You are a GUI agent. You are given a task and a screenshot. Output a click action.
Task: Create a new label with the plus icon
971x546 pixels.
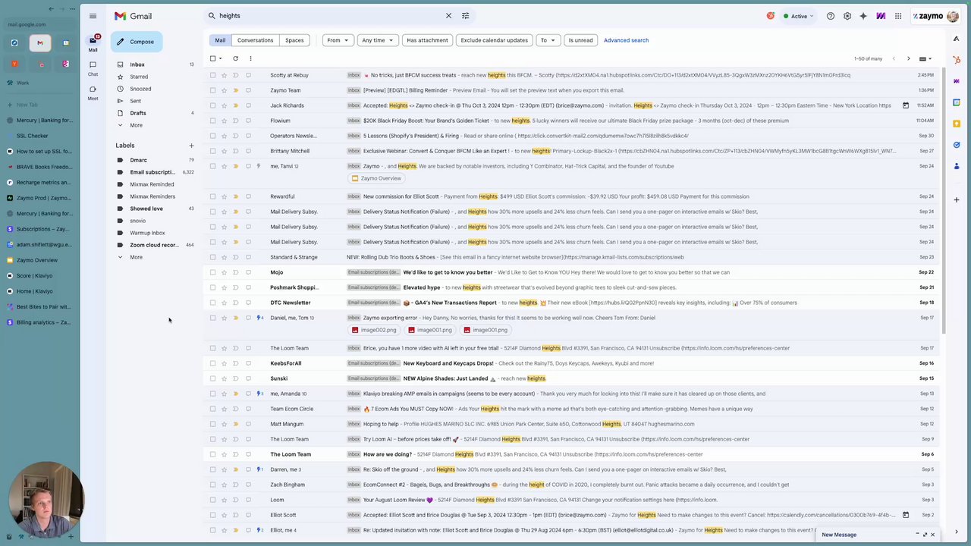click(191, 146)
